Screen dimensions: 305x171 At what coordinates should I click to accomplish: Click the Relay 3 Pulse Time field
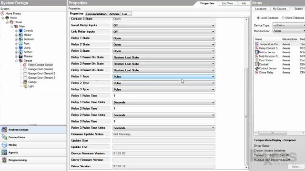[164, 121]
